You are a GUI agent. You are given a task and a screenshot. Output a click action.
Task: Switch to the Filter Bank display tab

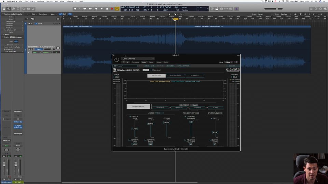[x=195, y=76]
